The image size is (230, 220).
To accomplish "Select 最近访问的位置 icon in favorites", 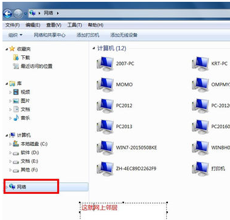I will pos(16,66).
